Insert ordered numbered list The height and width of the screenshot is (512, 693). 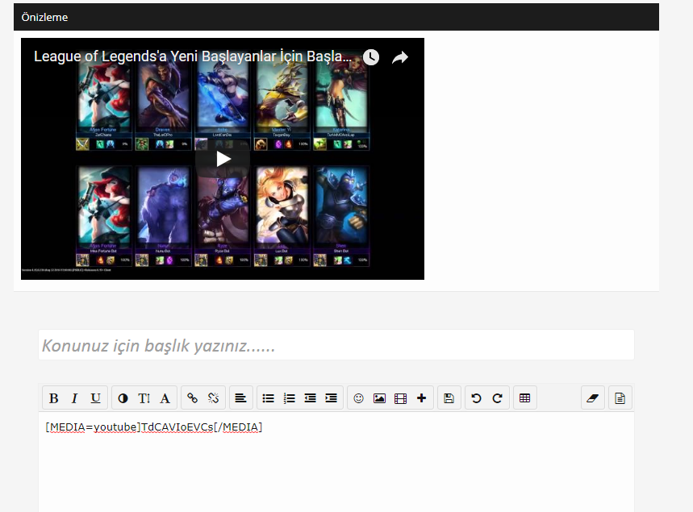click(x=289, y=398)
